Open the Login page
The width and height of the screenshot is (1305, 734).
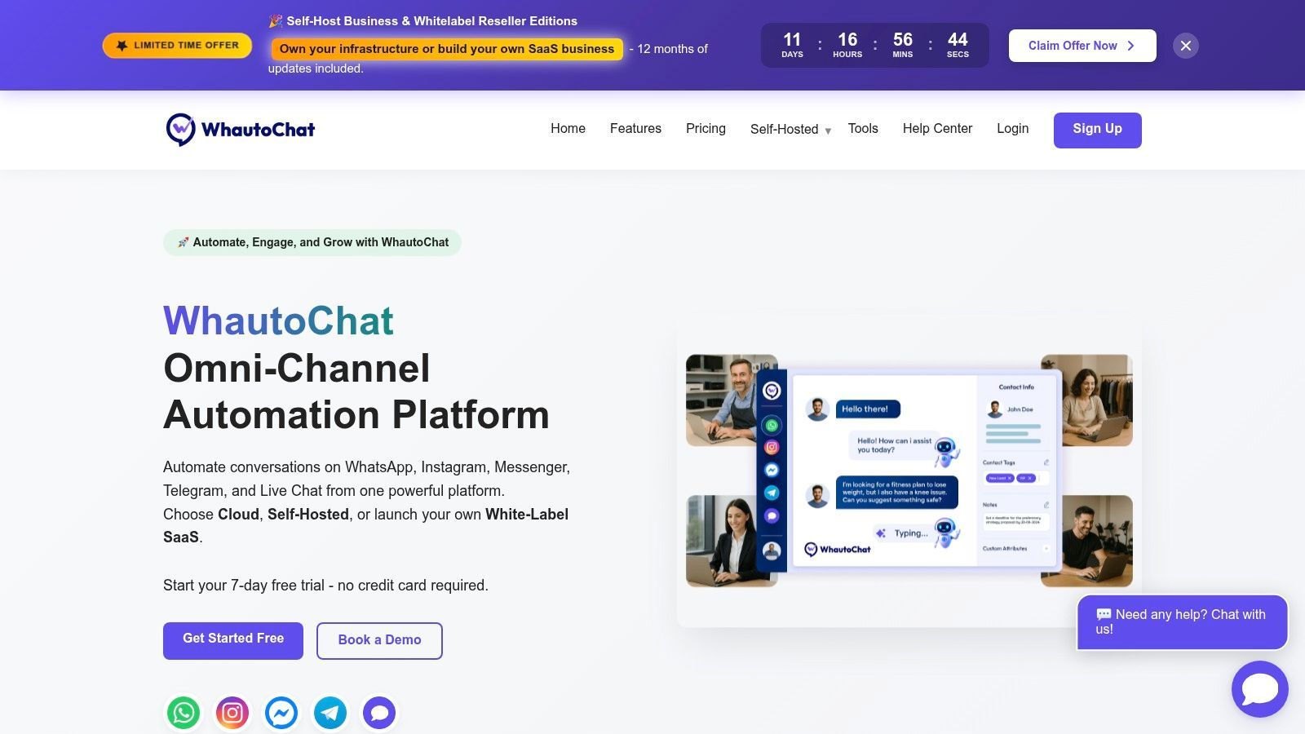tap(1012, 129)
